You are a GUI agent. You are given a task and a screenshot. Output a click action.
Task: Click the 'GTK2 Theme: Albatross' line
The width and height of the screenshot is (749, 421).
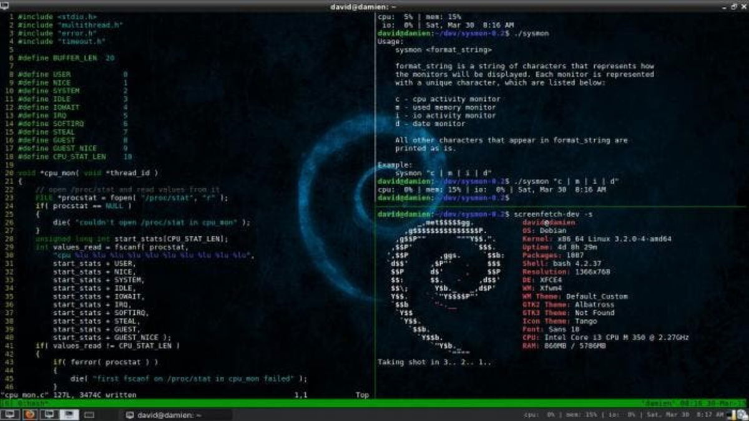(x=568, y=304)
